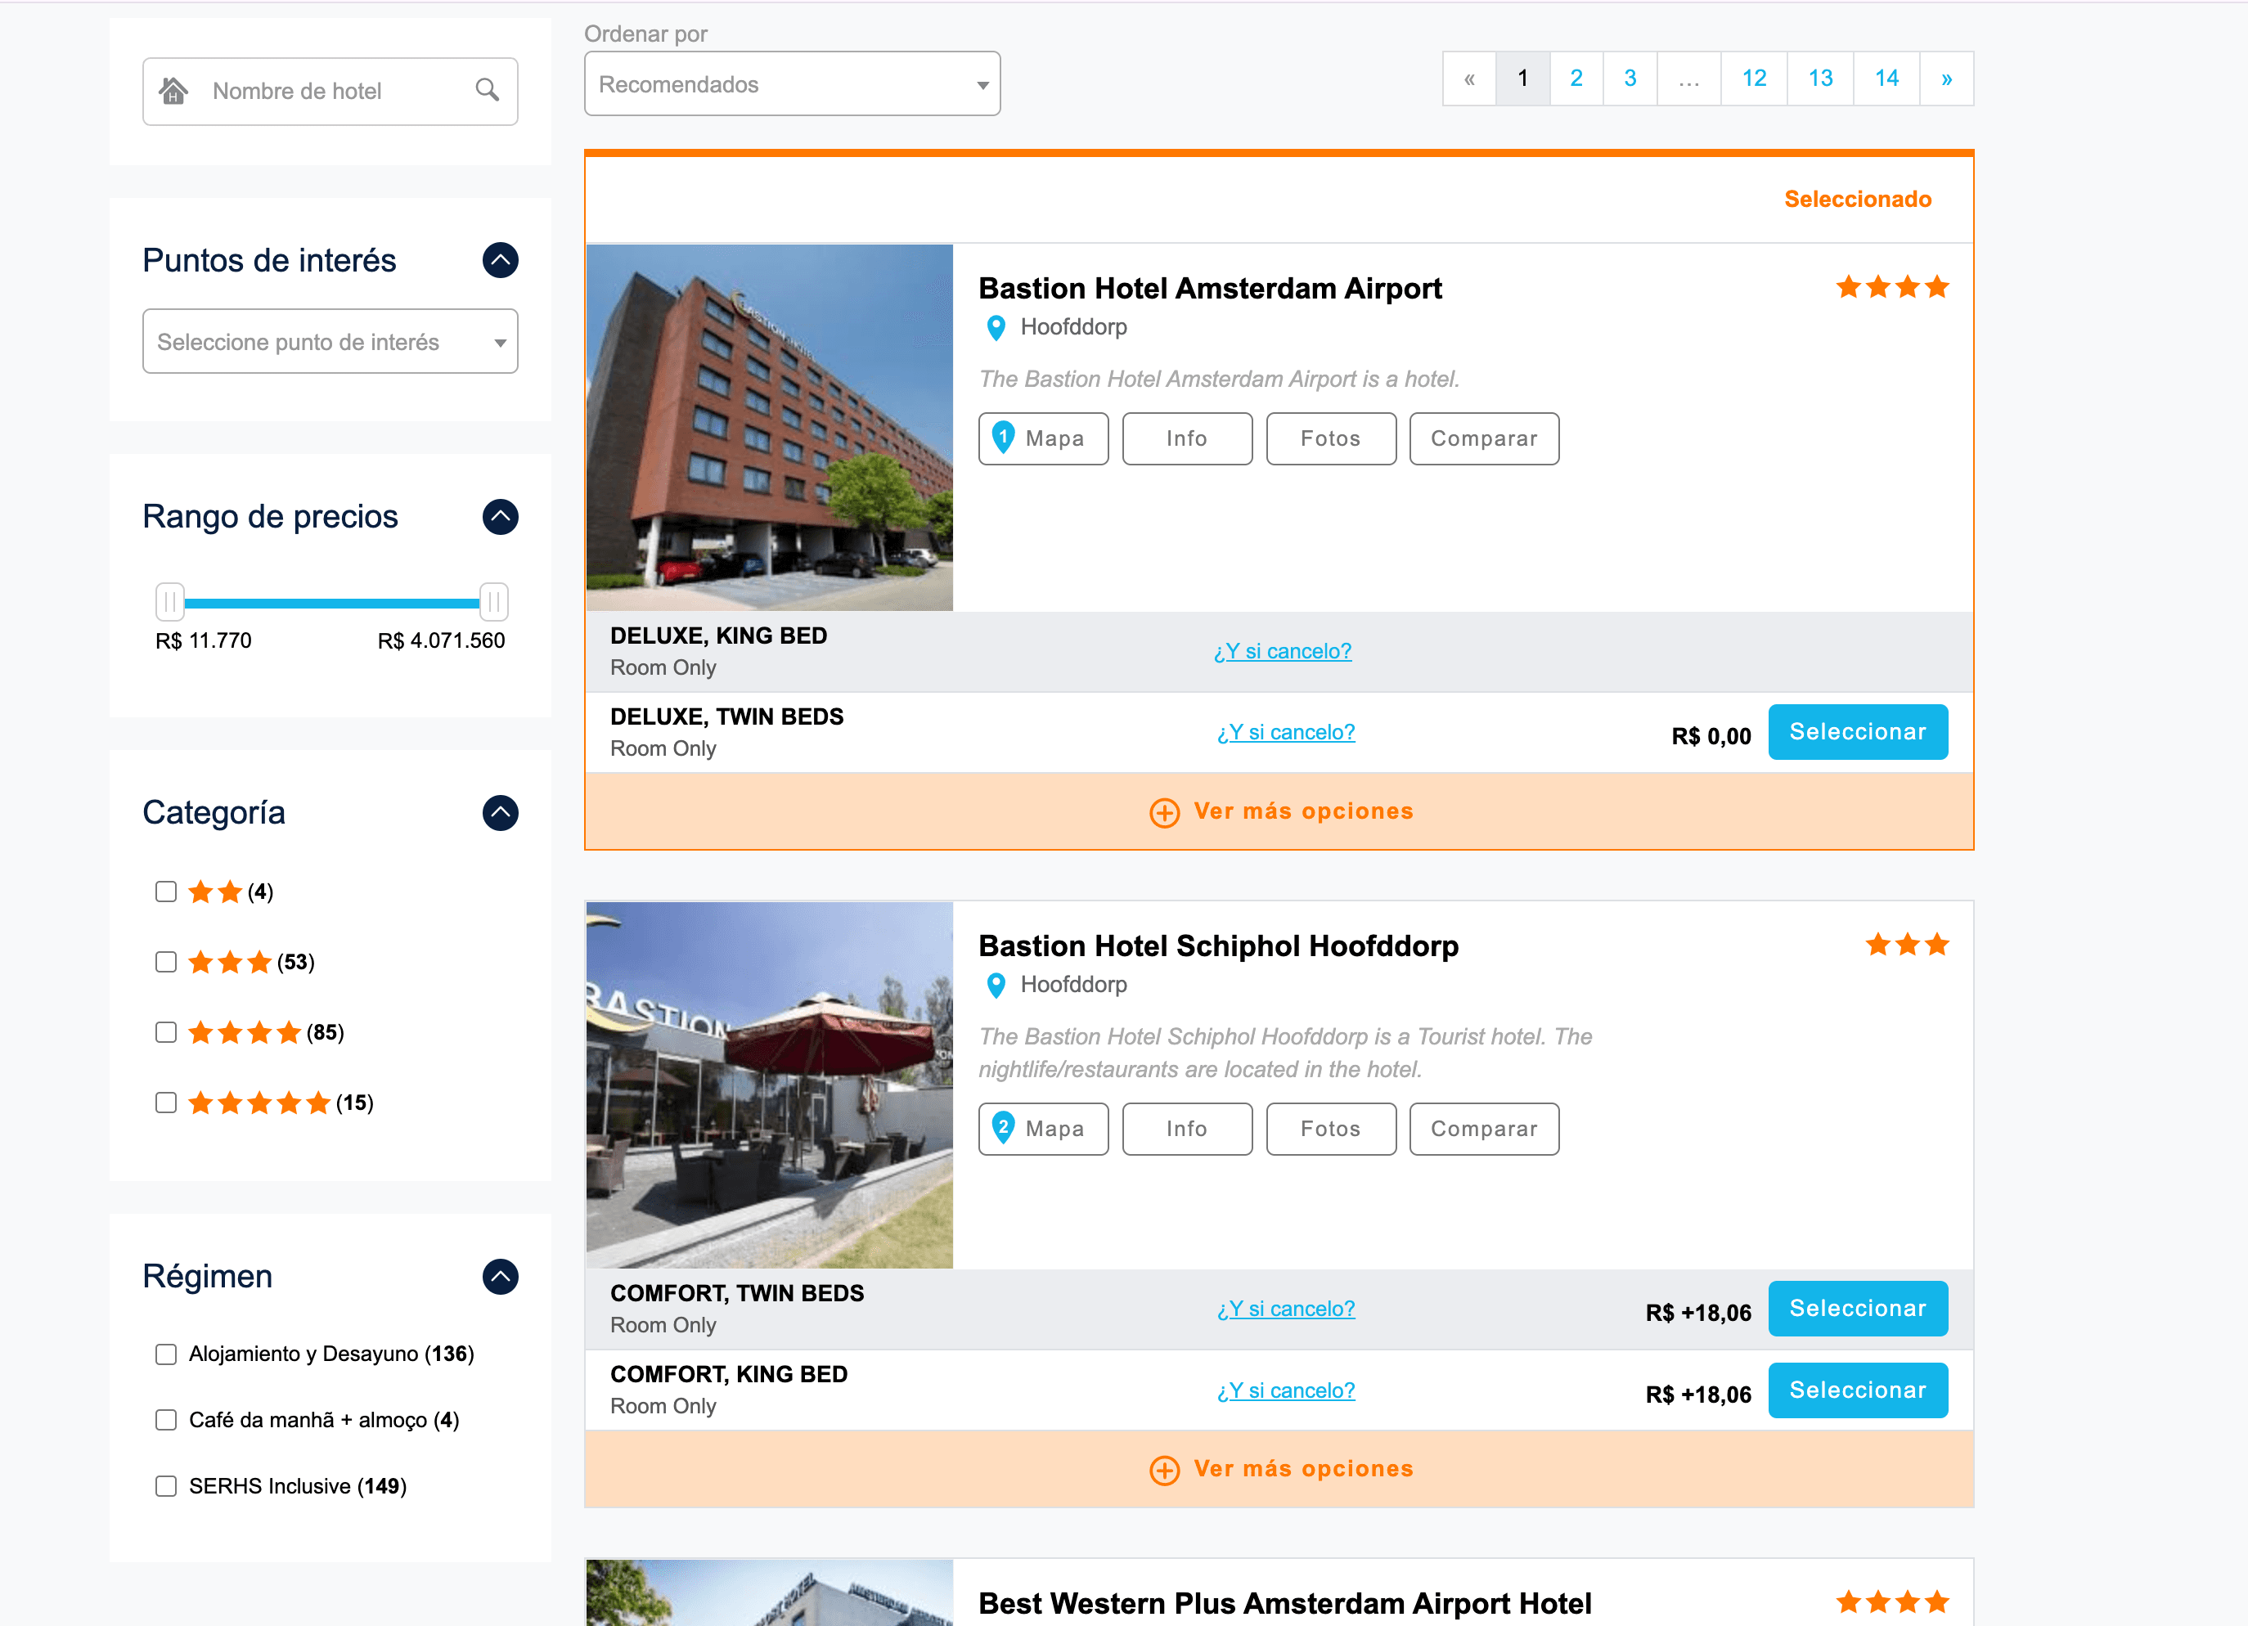Image resolution: width=2248 pixels, height=1626 pixels.
Task: Click the maximum price slider handle
Action: click(x=493, y=601)
